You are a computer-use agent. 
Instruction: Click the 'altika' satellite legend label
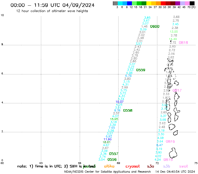(x=109, y=166)
